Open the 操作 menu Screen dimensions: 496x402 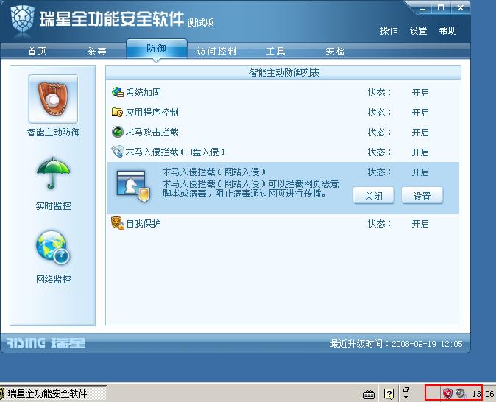(389, 31)
